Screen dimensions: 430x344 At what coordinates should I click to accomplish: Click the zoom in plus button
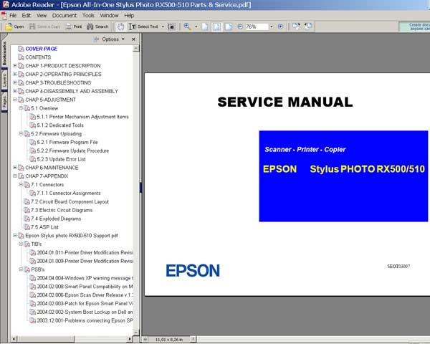coord(280,27)
